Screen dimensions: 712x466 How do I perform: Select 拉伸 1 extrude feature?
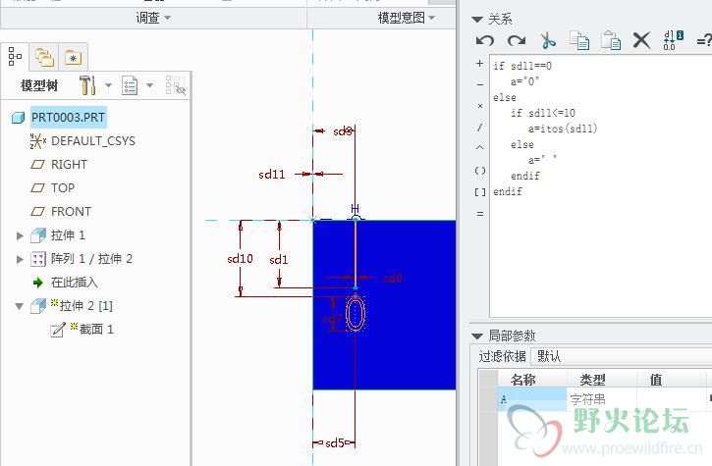tap(68, 235)
